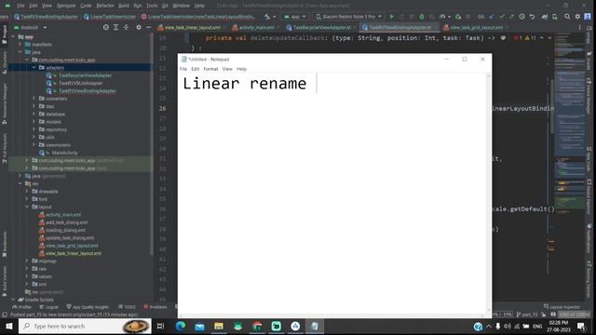Open the Xiaomi Redmi device dropdown
This screenshot has height=335, width=596.
point(348,17)
